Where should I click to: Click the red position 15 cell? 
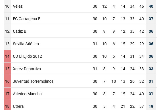click(x=7, y=69)
